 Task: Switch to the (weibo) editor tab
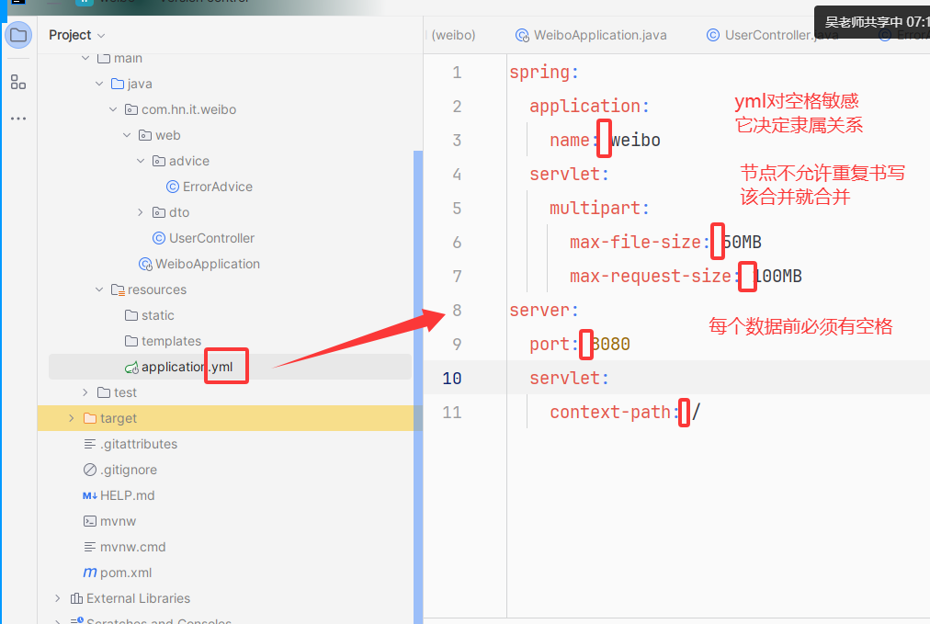click(453, 35)
